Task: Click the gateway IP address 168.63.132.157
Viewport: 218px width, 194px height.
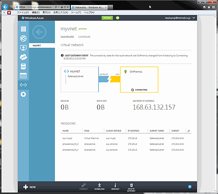Action: point(154,107)
